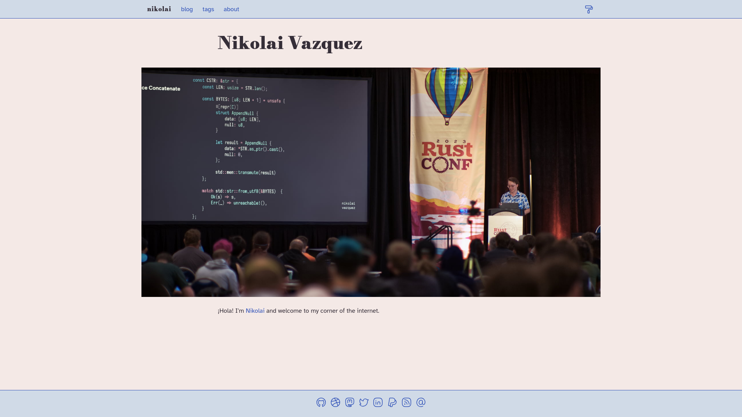Click the email at-sign icon in footer
The height and width of the screenshot is (417, 742).
coord(421,402)
